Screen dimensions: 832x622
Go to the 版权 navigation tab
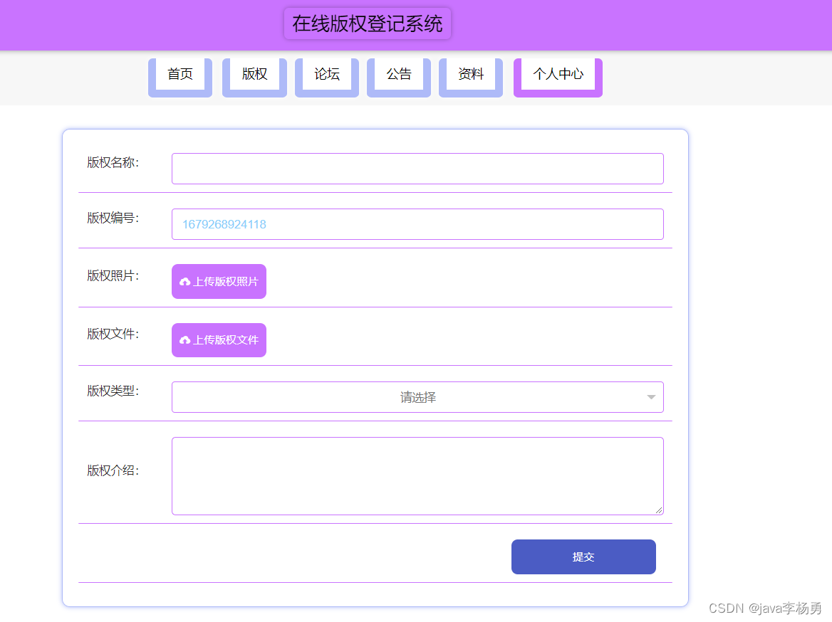tap(255, 78)
